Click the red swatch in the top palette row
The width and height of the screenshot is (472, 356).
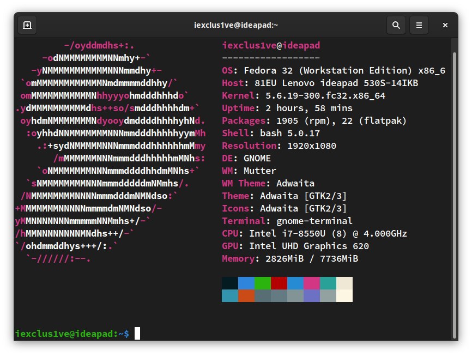[279, 283]
